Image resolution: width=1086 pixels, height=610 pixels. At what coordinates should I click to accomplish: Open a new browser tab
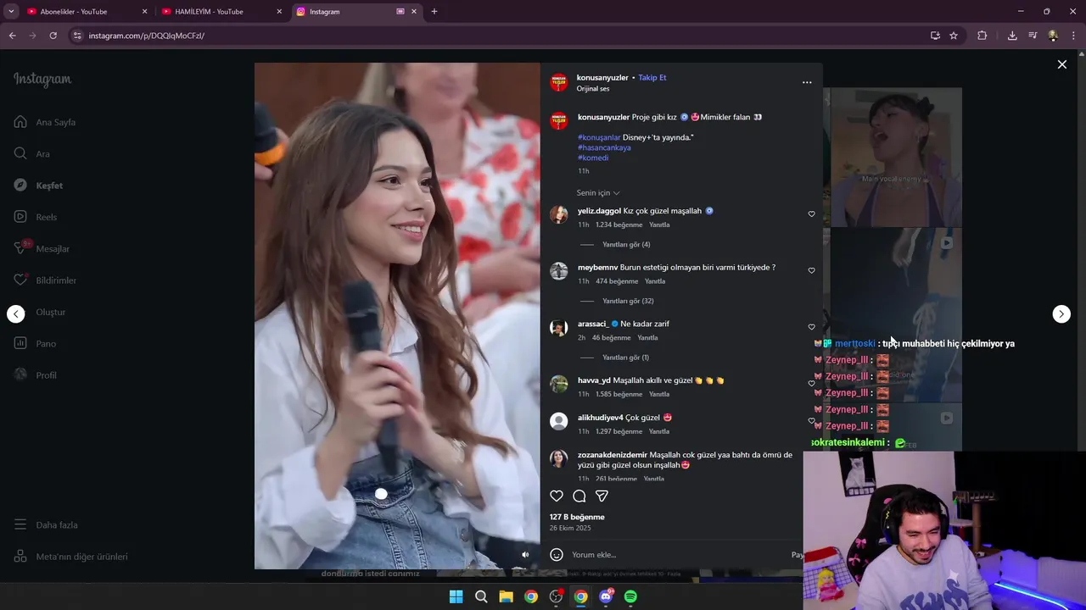[434, 12]
